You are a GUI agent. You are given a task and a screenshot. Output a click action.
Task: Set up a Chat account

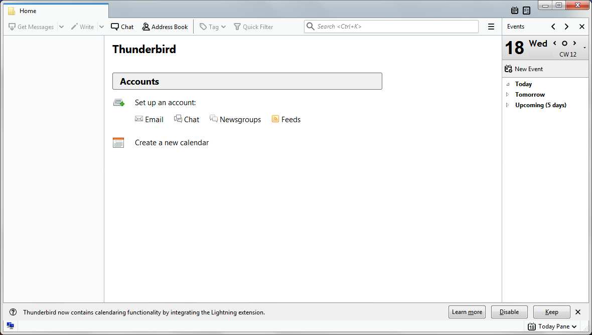[187, 120]
